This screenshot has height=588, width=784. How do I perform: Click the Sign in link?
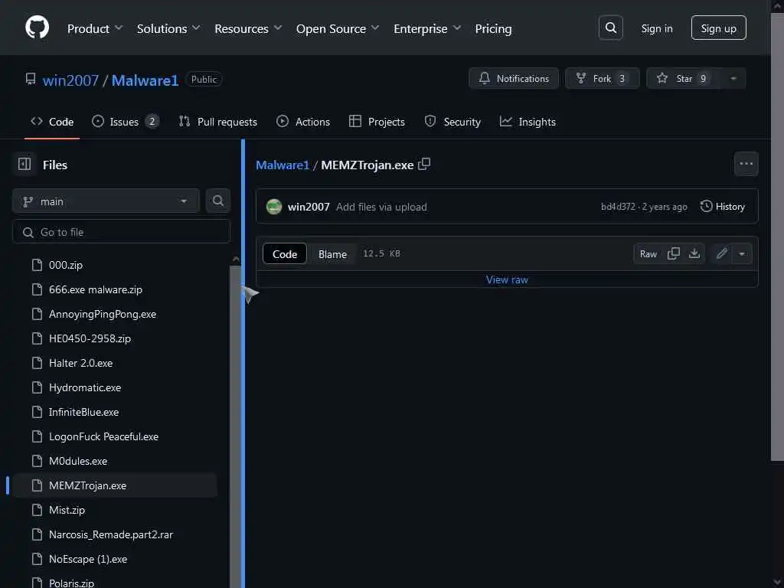657,28
